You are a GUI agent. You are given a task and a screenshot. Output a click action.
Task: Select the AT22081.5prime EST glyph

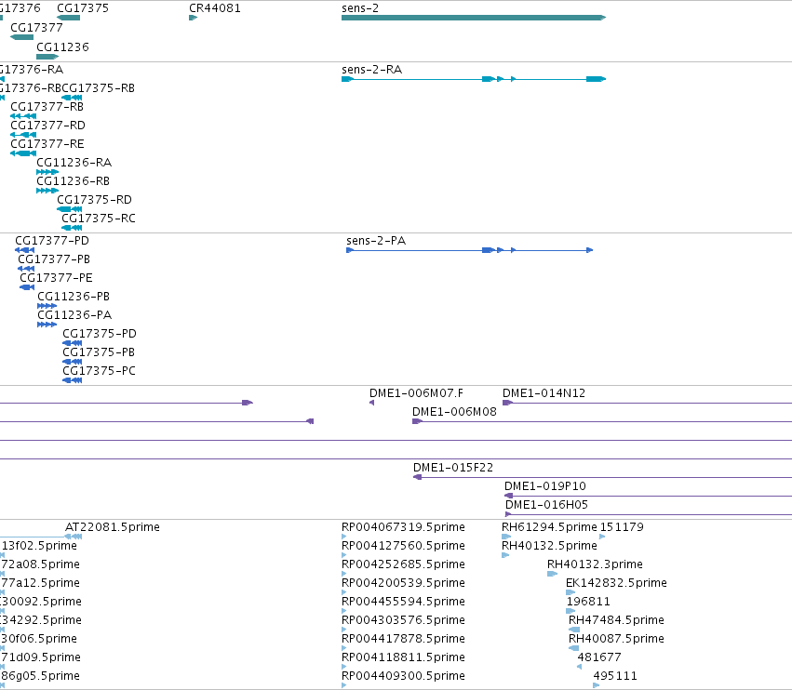(x=74, y=537)
